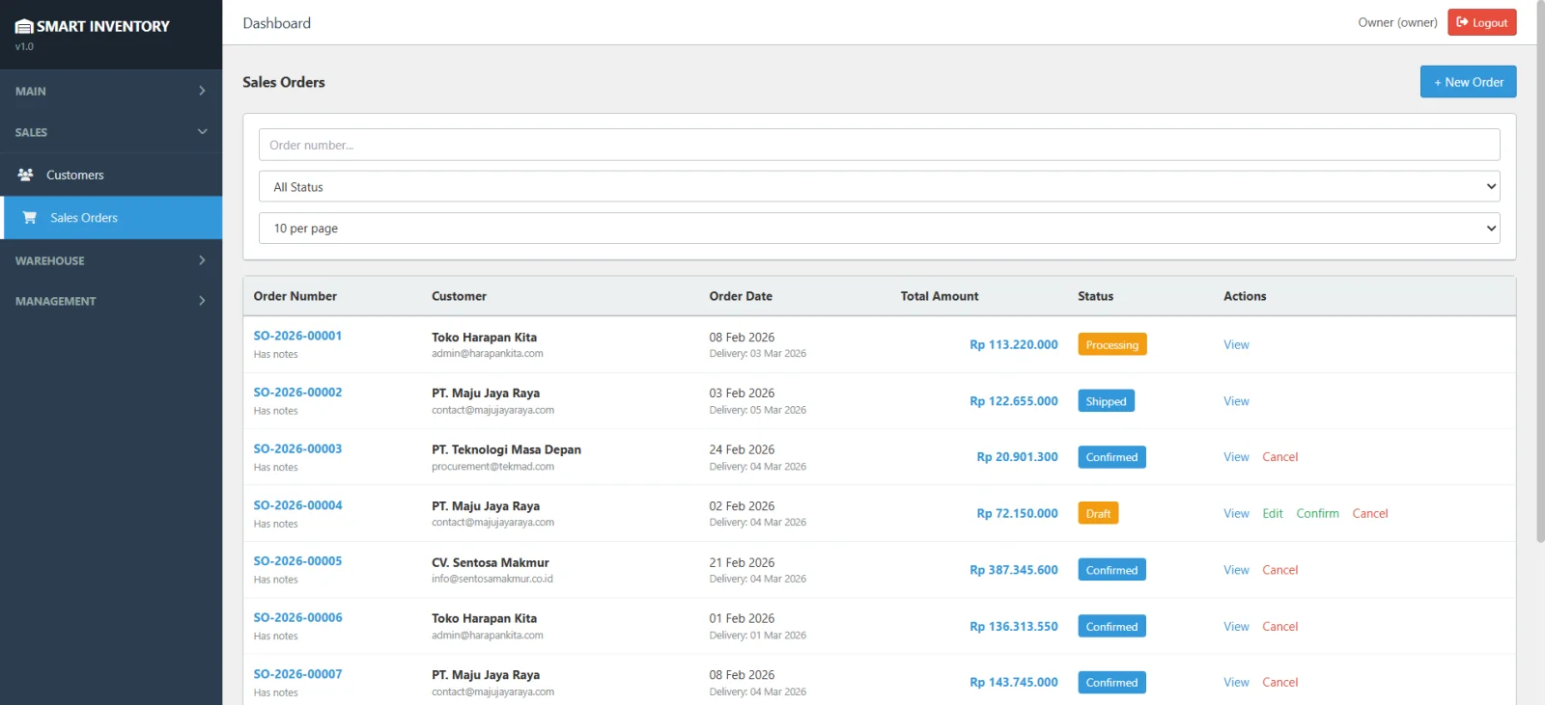Click the Customers people icon in sidebar

(x=26, y=175)
